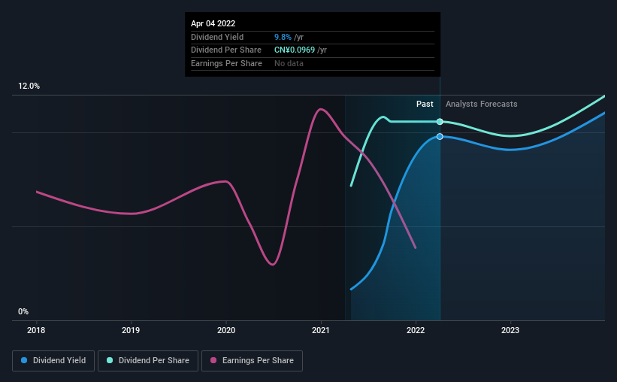Image resolution: width=617 pixels, height=382 pixels.
Task: Click the 2018 x-axis label
Action: coord(36,330)
